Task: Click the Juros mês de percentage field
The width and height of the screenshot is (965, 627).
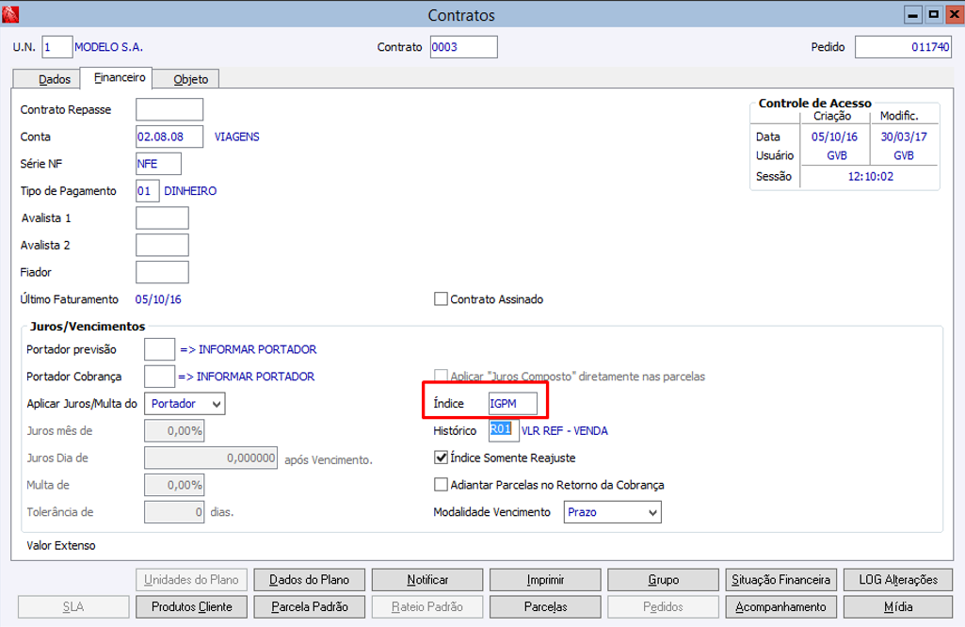Action: tap(174, 431)
